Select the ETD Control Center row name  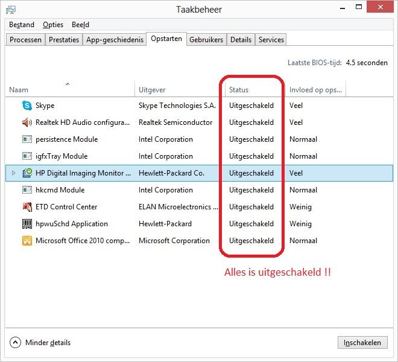tap(66, 207)
